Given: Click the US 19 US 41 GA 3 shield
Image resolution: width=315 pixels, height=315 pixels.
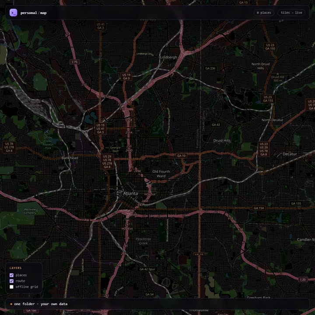Looking at the screenshot, I should [101, 129].
